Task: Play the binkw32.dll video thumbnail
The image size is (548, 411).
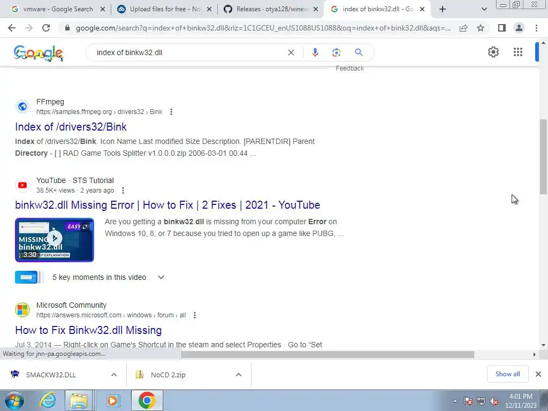Action: tap(55, 240)
